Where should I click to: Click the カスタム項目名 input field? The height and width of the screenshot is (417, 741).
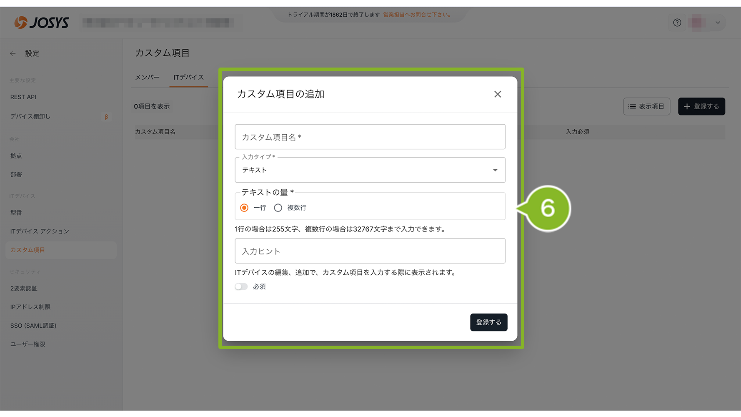pyautogui.click(x=370, y=137)
